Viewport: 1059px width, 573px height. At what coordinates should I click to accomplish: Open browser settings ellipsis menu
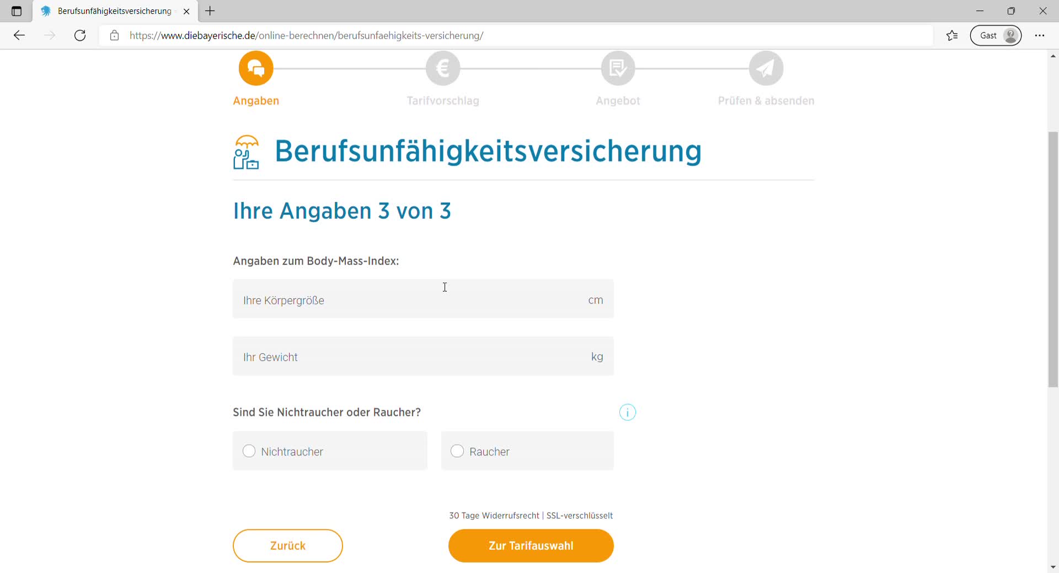click(1040, 36)
